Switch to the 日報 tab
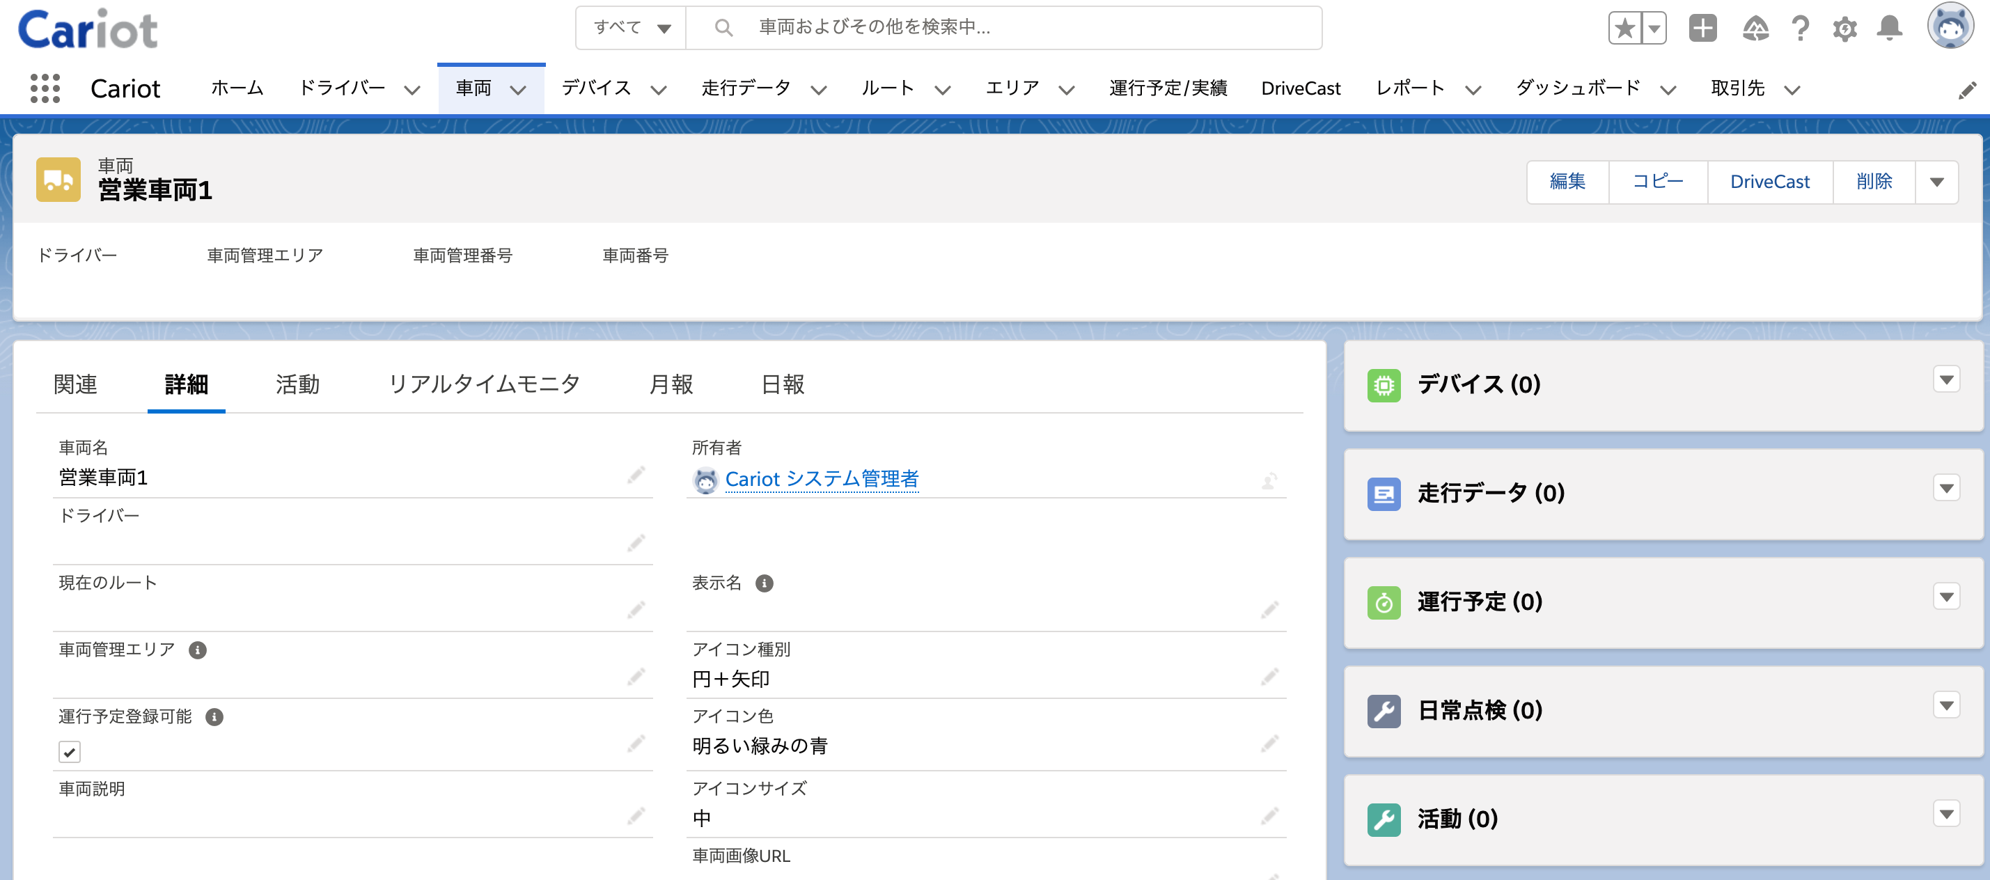The height and width of the screenshot is (880, 1990). (x=783, y=384)
